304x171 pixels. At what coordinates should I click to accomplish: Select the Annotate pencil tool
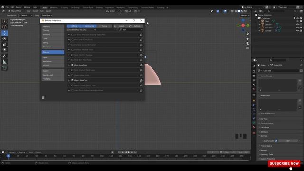pos(4,56)
